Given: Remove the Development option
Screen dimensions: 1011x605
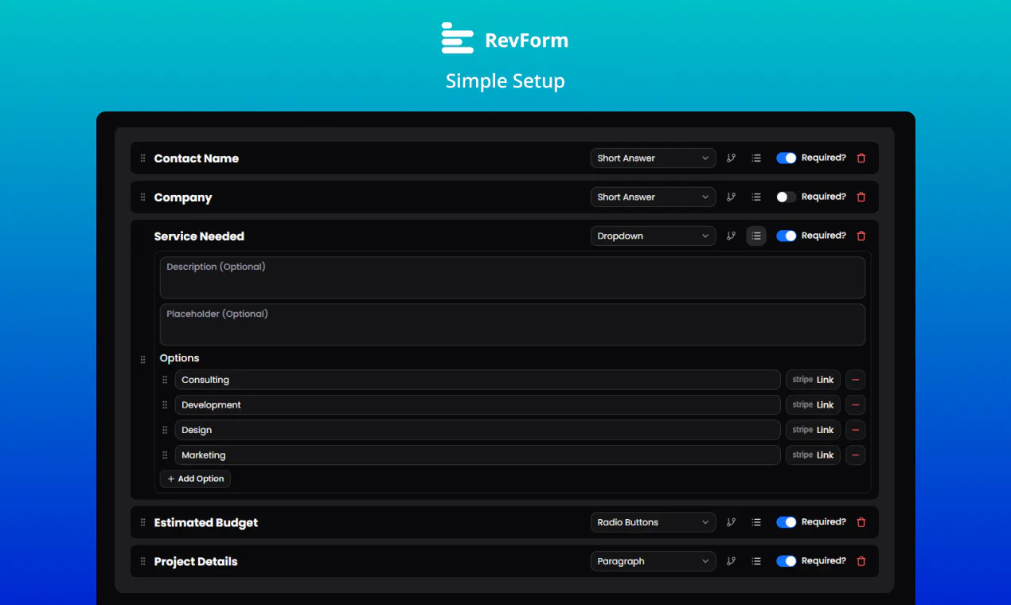Looking at the screenshot, I should (x=856, y=405).
